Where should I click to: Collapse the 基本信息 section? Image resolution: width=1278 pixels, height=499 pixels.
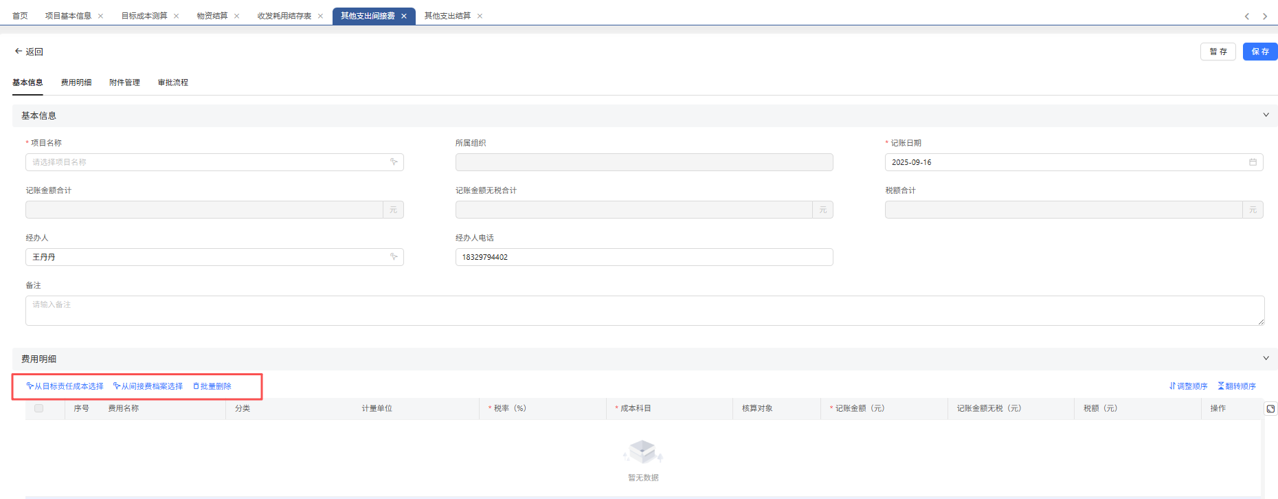pyautogui.click(x=1266, y=115)
